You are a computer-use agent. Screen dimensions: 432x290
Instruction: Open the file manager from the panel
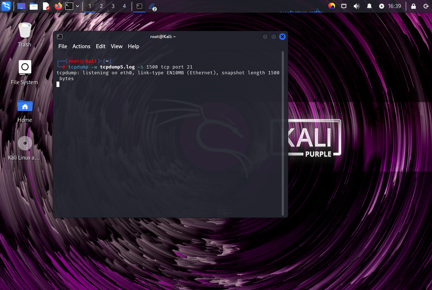pyautogui.click(x=34, y=6)
